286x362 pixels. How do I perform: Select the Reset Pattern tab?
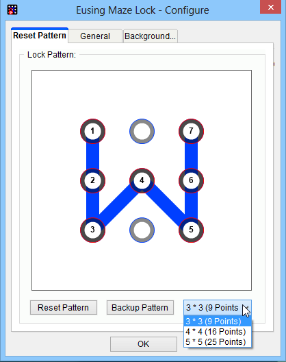pyautogui.click(x=40, y=36)
